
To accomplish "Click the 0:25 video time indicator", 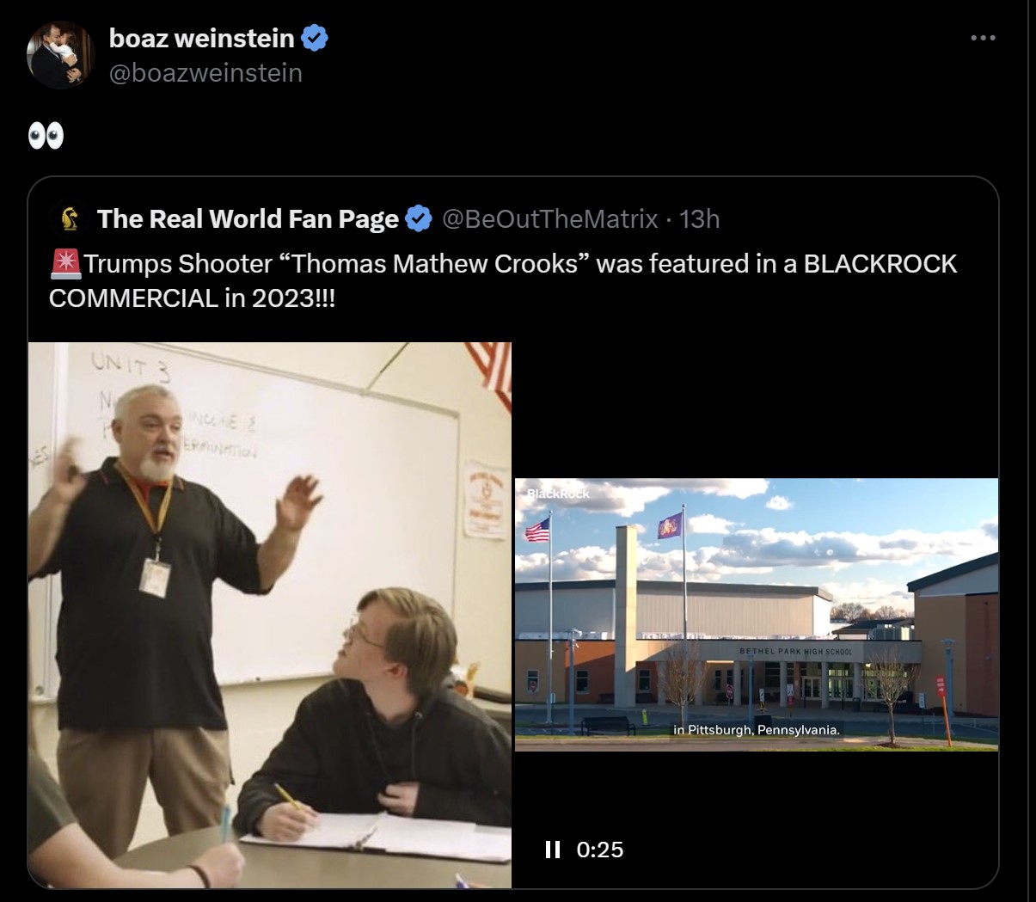I will click(600, 850).
